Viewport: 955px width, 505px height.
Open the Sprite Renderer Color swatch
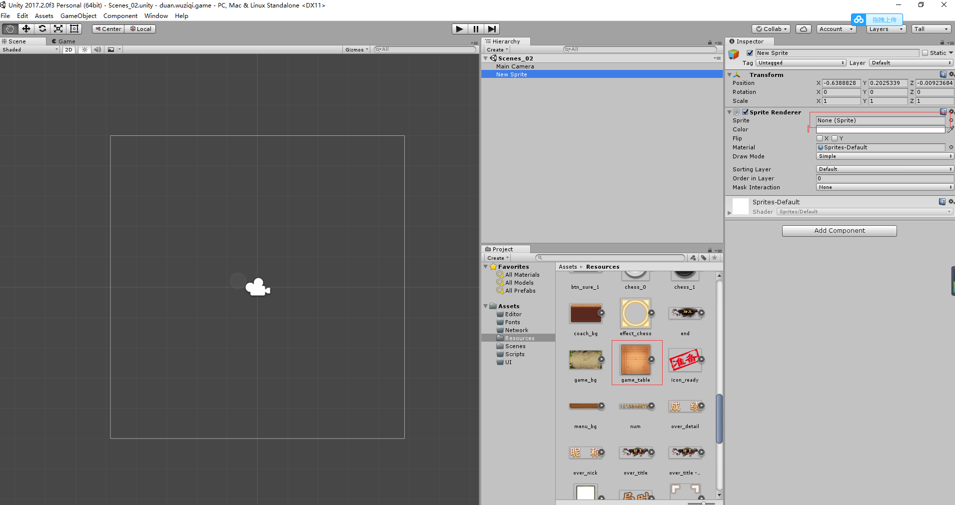[881, 129]
